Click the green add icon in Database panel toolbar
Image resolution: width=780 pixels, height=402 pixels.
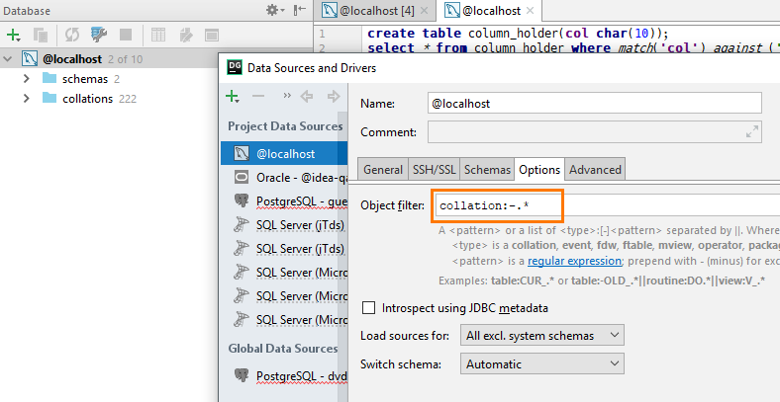13,35
